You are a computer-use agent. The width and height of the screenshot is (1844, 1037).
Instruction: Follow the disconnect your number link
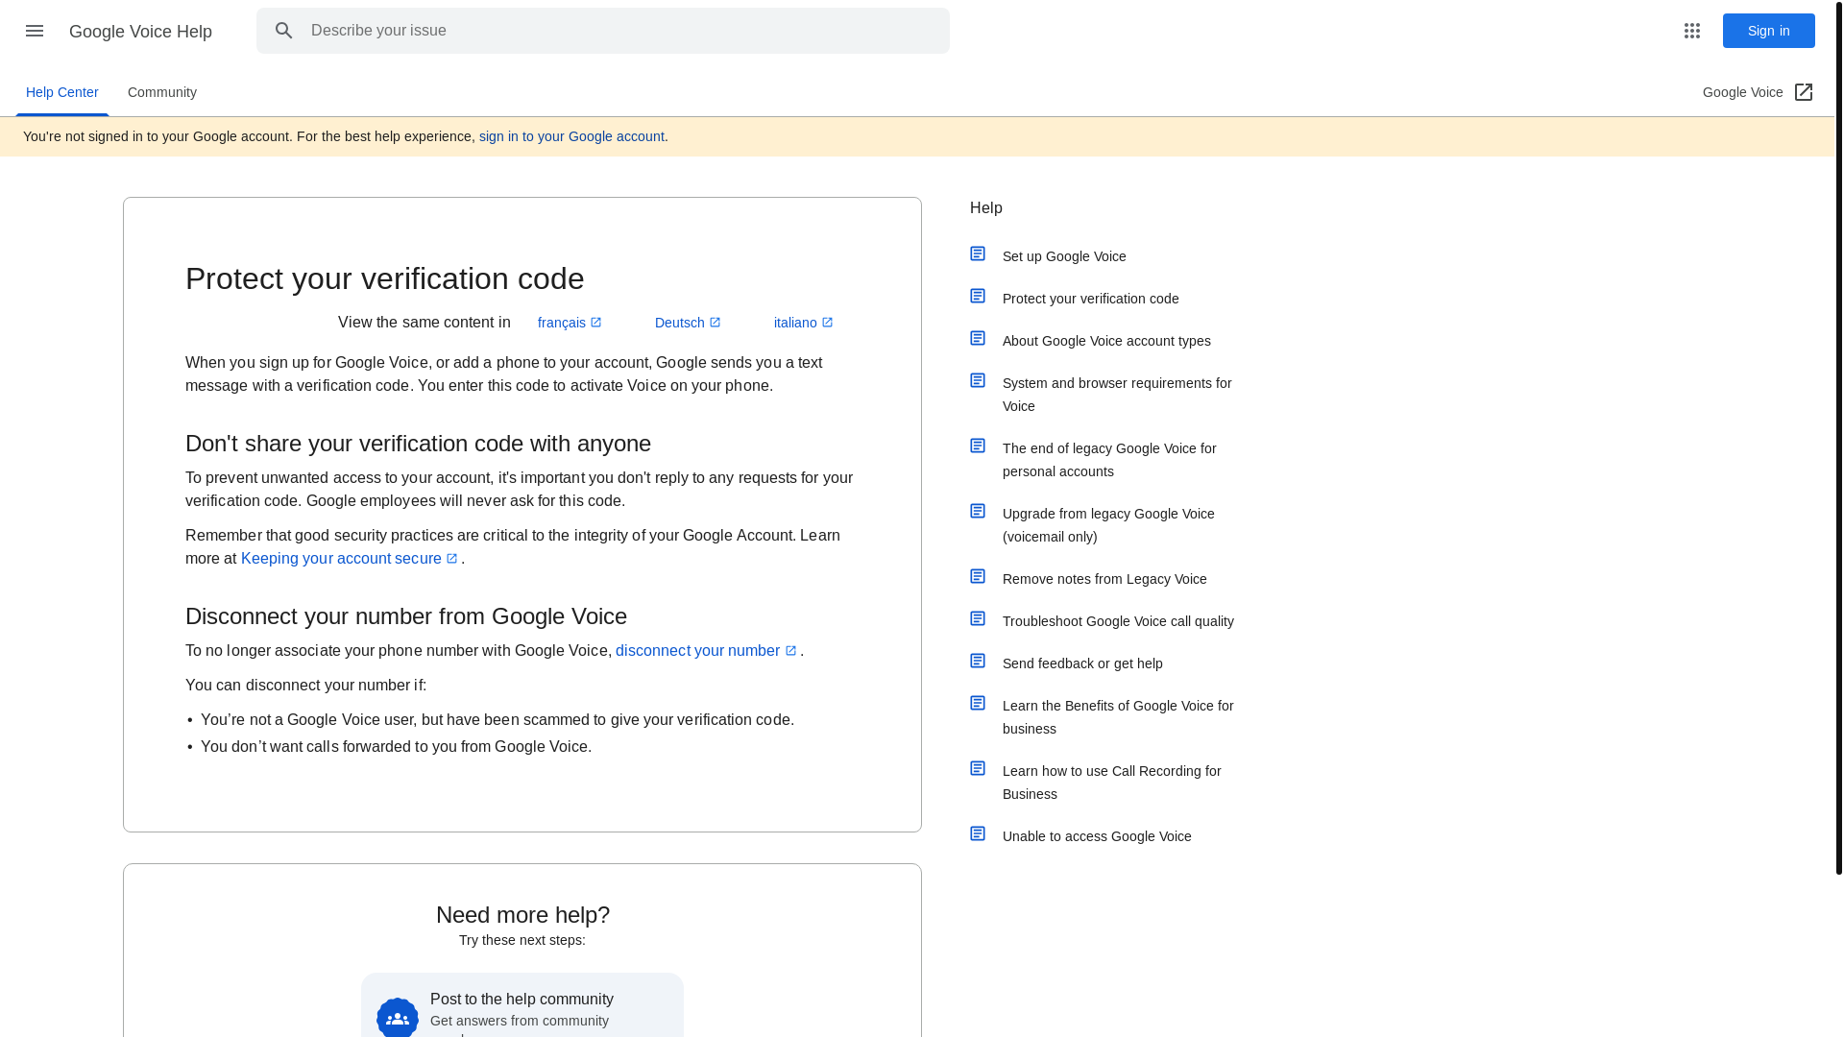click(x=706, y=650)
